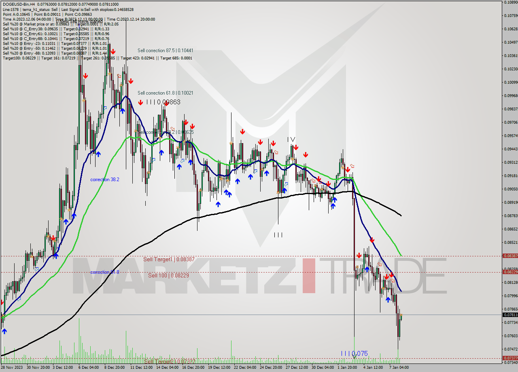This screenshot has width=518, height=372.
Task: Click the '1 Jan 20:00' date axis label
Action: (348, 368)
